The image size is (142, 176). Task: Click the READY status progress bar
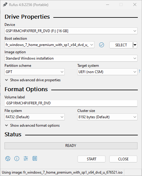point(71,146)
